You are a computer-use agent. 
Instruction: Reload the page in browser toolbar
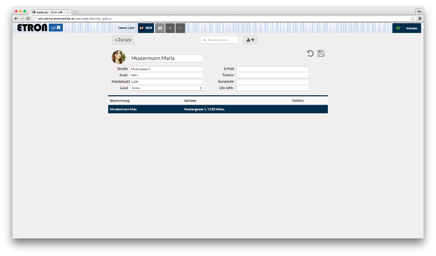tap(28, 19)
